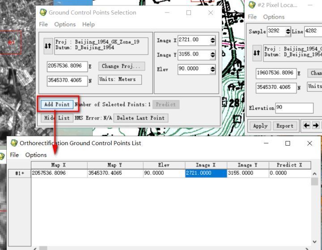The image size is (322, 250).
Task: Select Map X cell 2057536.8096
Action: pos(59,173)
